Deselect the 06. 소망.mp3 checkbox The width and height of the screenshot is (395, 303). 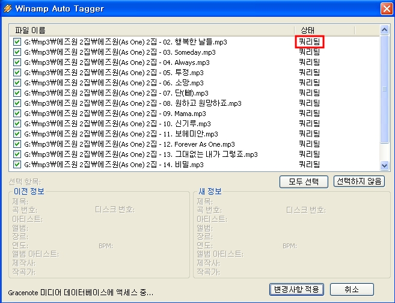pyautogui.click(x=17, y=82)
